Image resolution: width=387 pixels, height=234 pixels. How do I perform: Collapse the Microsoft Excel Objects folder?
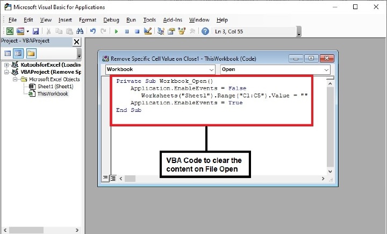coord(15,79)
